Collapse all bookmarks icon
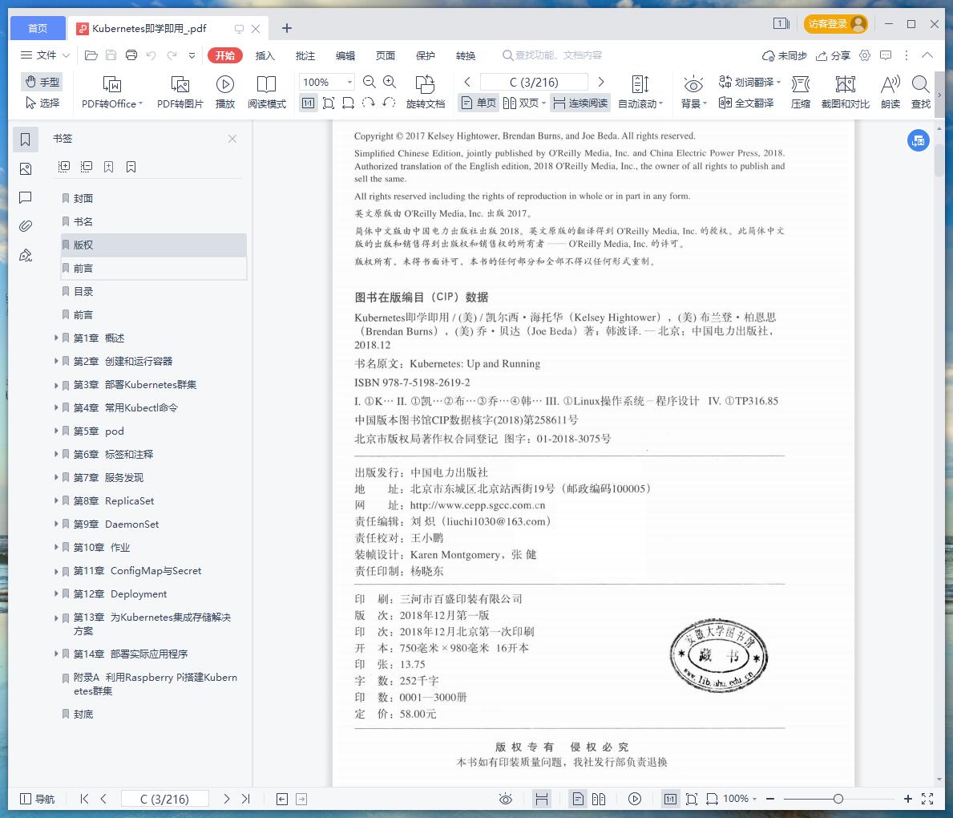 [x=87, y=167]
